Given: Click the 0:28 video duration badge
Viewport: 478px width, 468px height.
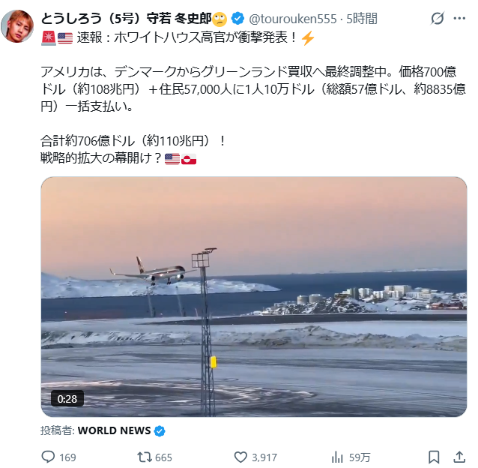Looking at the screenshot, I should pos(67,398).
